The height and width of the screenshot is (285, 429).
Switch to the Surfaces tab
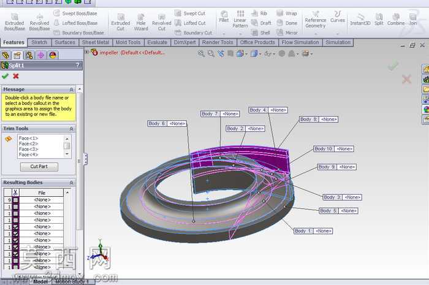tap(65, 42)
